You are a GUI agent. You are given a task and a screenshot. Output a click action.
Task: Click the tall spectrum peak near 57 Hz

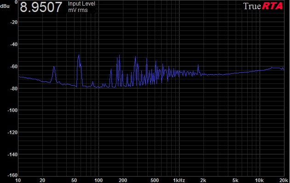(79, 55)
